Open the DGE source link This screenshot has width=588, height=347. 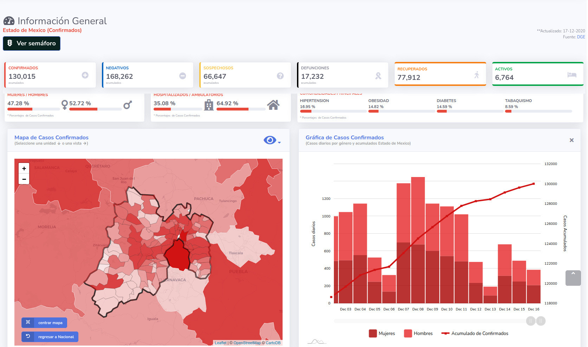(x=581, y=37)
